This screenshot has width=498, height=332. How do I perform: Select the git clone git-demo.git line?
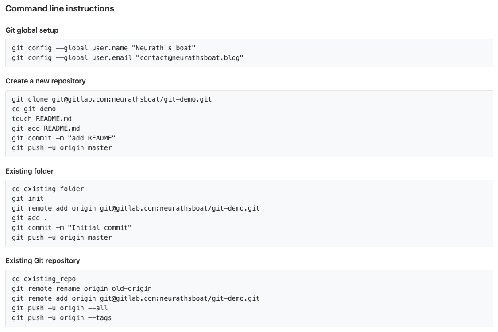coord(112,99)
